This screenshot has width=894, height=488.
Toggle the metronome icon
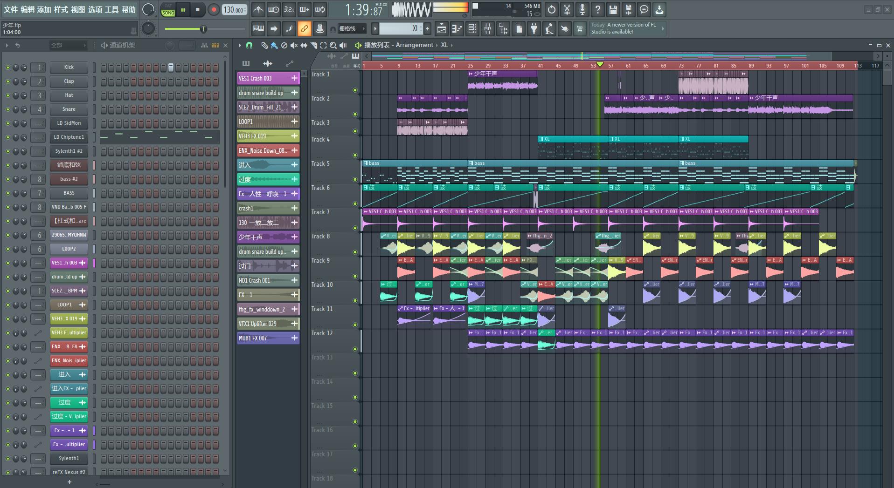[258, 9]
